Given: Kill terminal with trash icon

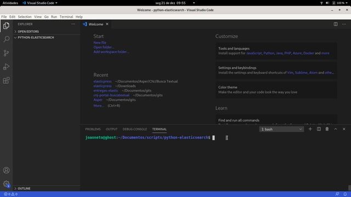Looking at the screenshot, I should [327, 129].
